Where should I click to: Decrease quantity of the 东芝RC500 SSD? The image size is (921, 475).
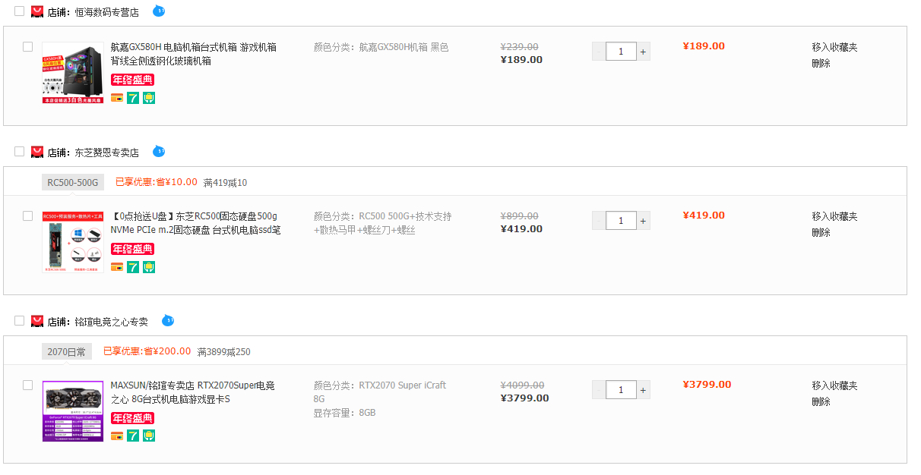pyautogui.click(x=599, y=221)
